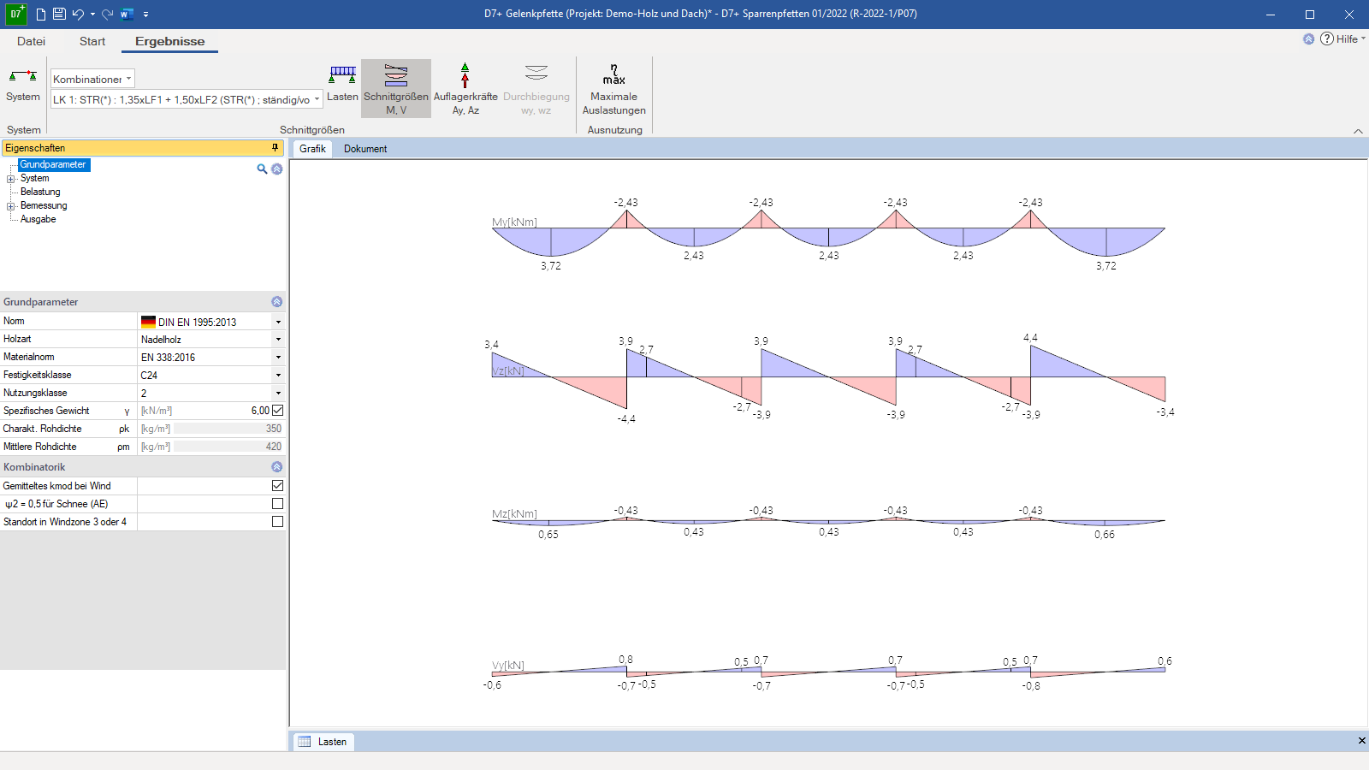The image size is (1369, 770).
Task: Click the save icon in title bar
Action: click(59, 14)
